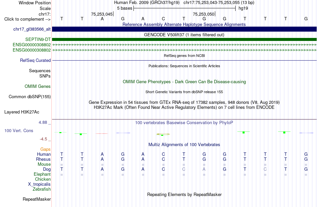Click the 'RefSeq Curated' label
Viewport: 317px width, 207px height.
(35, 60)
